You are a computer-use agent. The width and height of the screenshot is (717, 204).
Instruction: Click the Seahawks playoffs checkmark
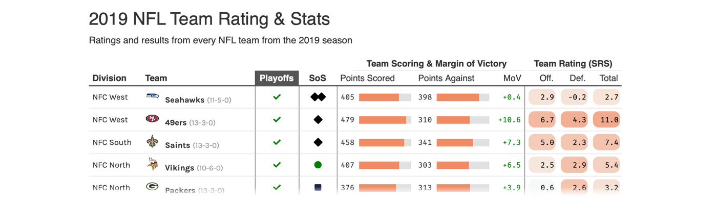(x=277, y=97)
